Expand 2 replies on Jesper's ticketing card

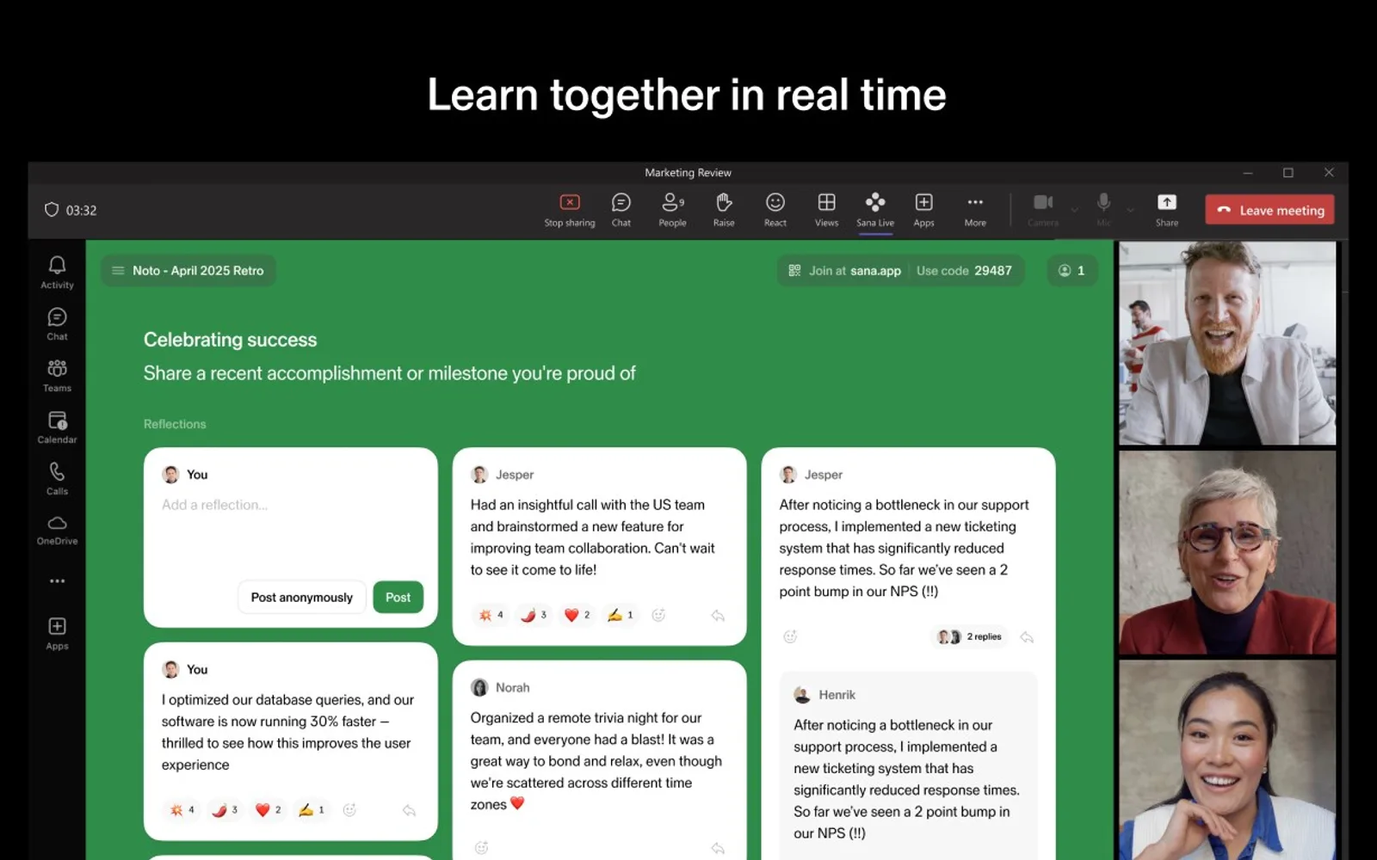[969, 636]
